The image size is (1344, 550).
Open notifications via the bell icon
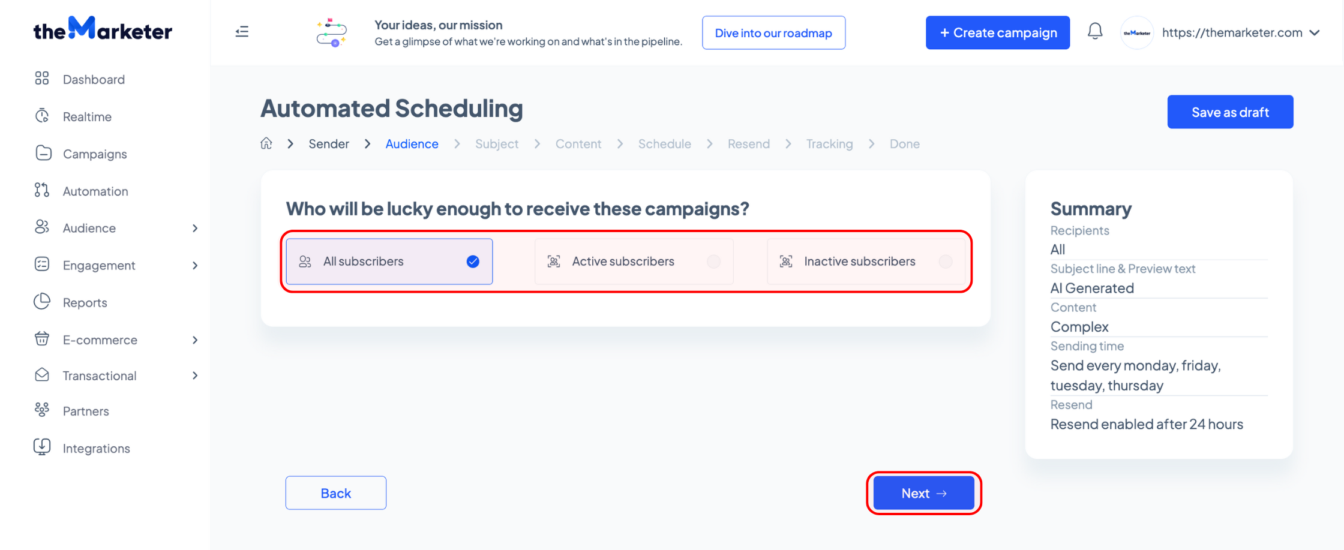(x=1094, y=31)
